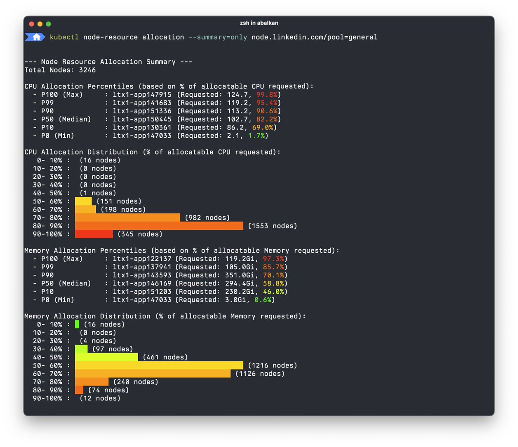Click the '85.7%' memory P99 value
518x447 pixels.
(273, 267)
